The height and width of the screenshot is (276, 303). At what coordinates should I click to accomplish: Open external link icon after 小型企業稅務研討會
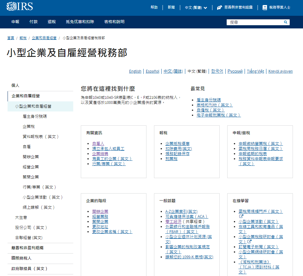point(249,242)
